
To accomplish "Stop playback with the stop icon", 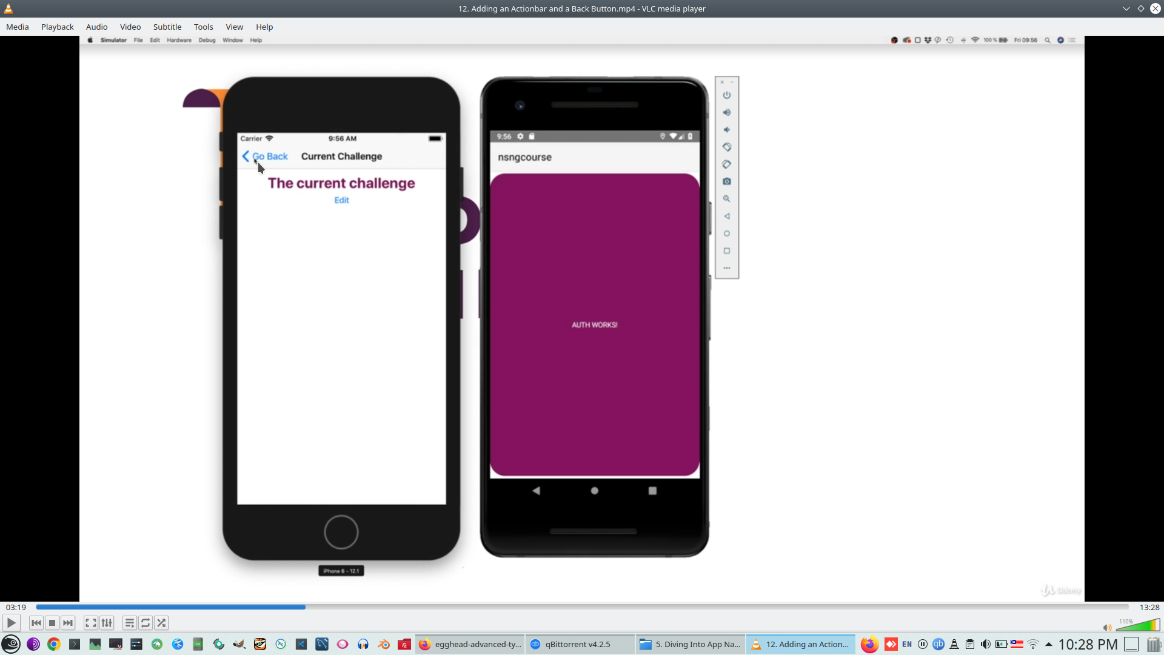I will coord(52,623).
